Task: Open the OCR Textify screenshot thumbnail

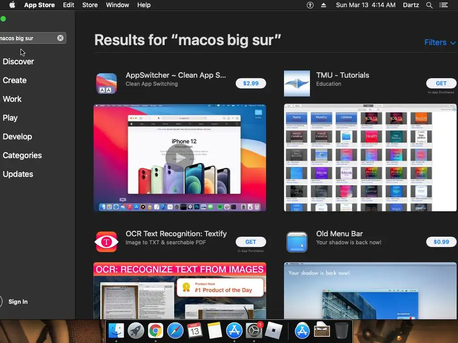Action: pos(180,290)
